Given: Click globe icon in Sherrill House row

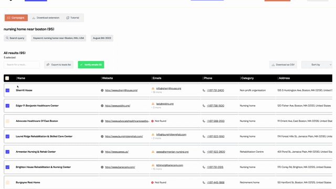Looking at the screenshot, I should 102,90.
